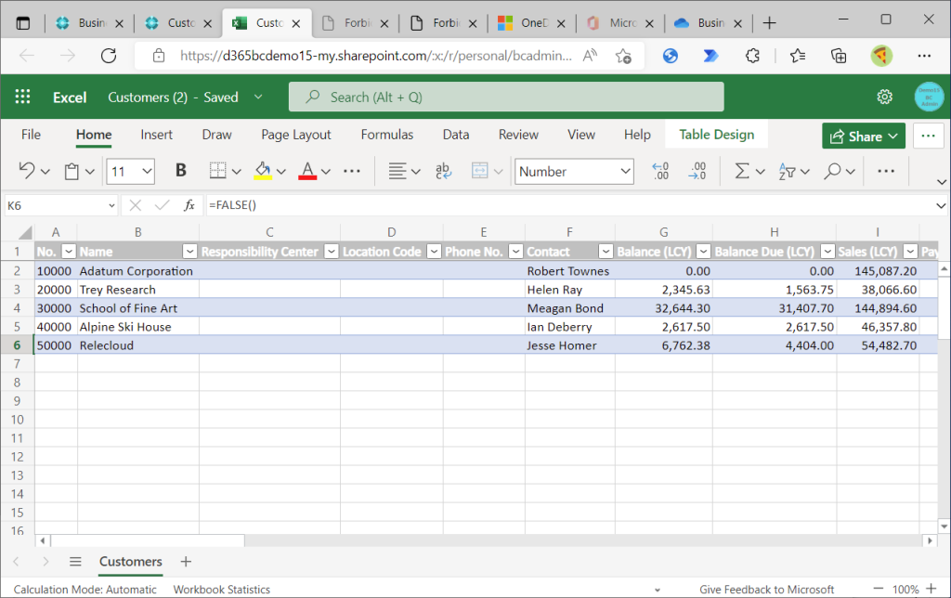
Task: Open browser extensions puzzle icon
Action: pos(752,56)
